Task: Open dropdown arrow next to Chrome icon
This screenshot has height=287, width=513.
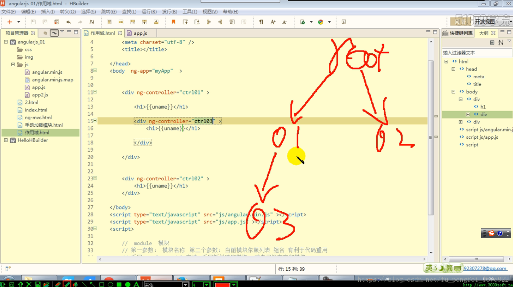Action: (x=329, y=22)
